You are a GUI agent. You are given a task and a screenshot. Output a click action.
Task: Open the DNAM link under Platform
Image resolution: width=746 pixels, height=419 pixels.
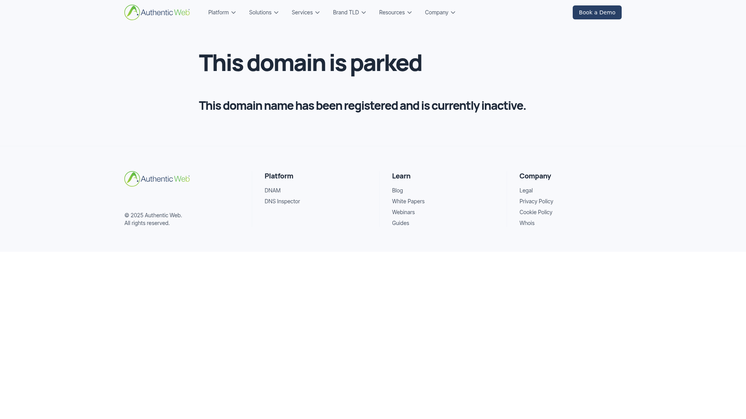[272, 190]
